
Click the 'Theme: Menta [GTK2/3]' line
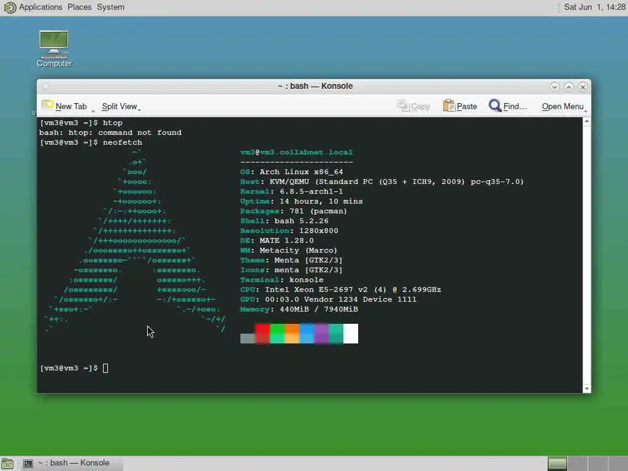[291, 260]
